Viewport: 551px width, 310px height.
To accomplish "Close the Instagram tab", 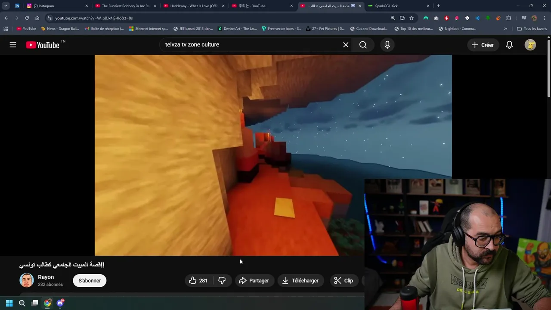I will [87, 6].
